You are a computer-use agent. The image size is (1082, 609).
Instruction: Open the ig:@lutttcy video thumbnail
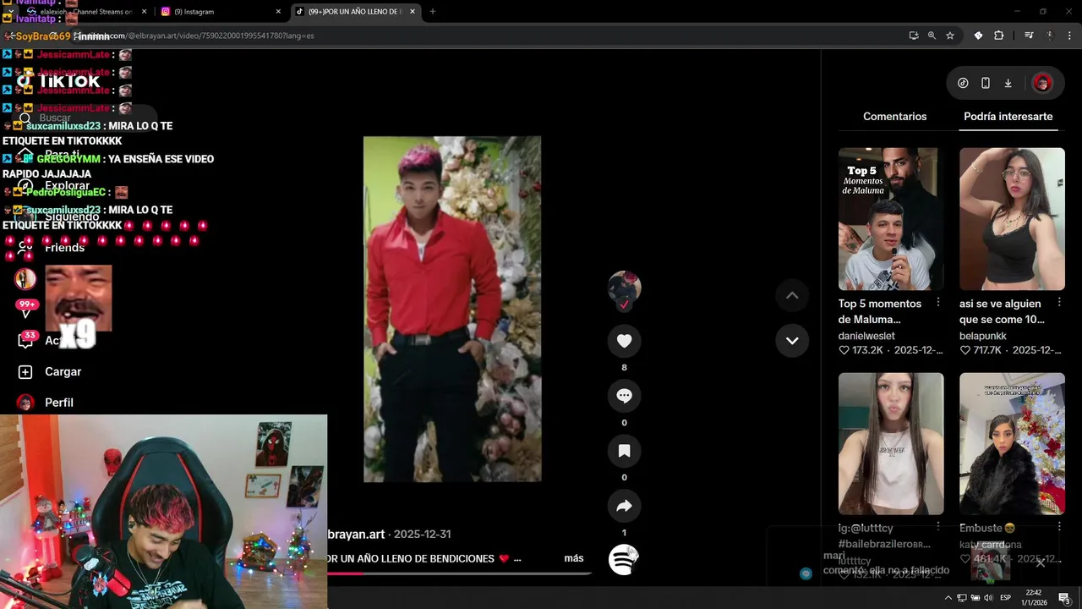[x=891, y=444]
